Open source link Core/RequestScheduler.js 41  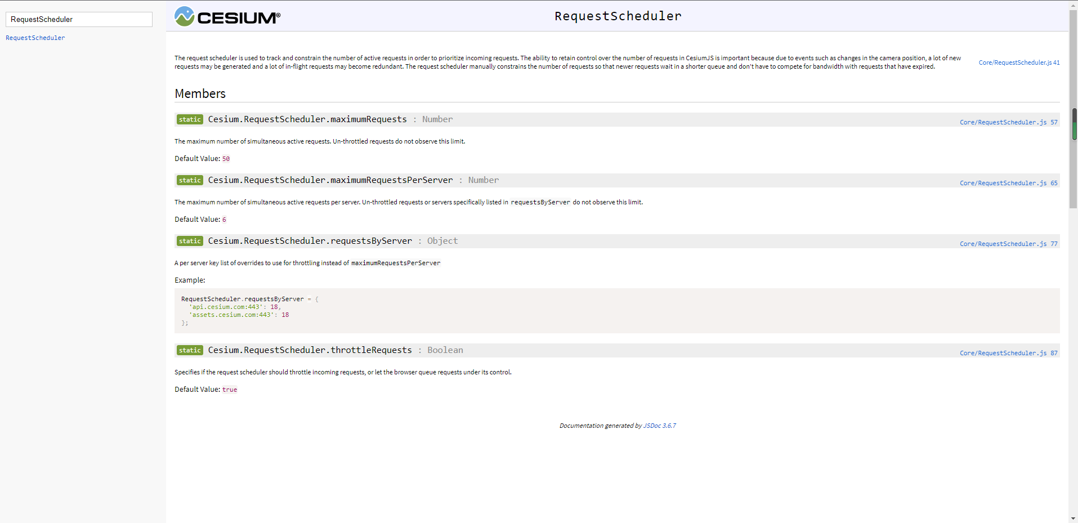pyautogui.click(x=1019, y=62)
